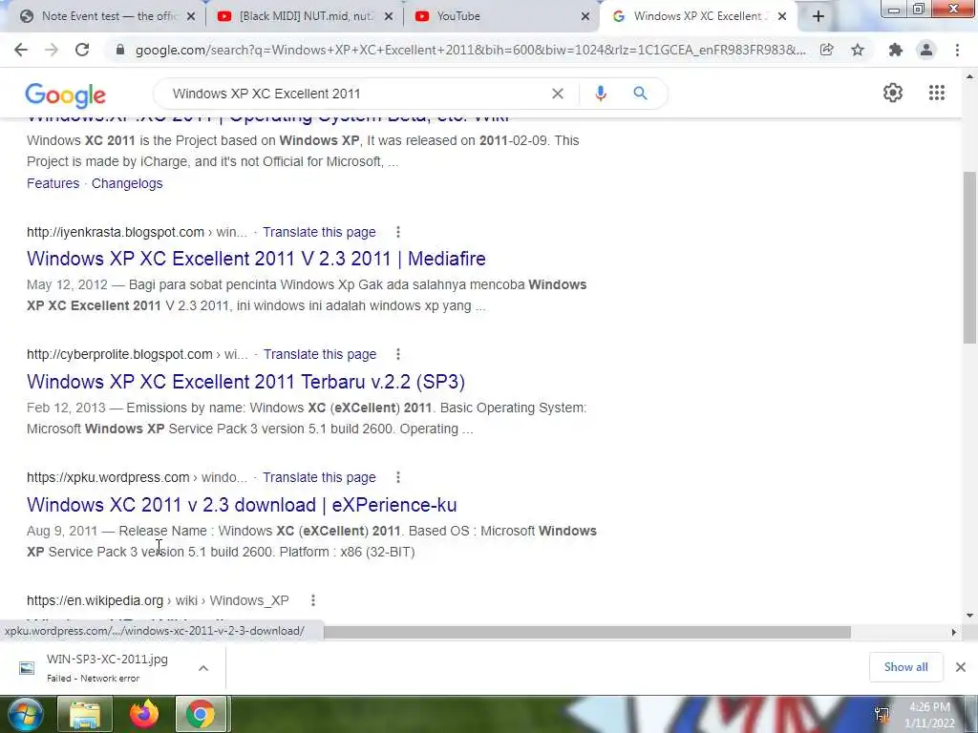This screenshot has width=978, height=733.
Task: Open more options for cyberprolite result
Action: point(398,354)
